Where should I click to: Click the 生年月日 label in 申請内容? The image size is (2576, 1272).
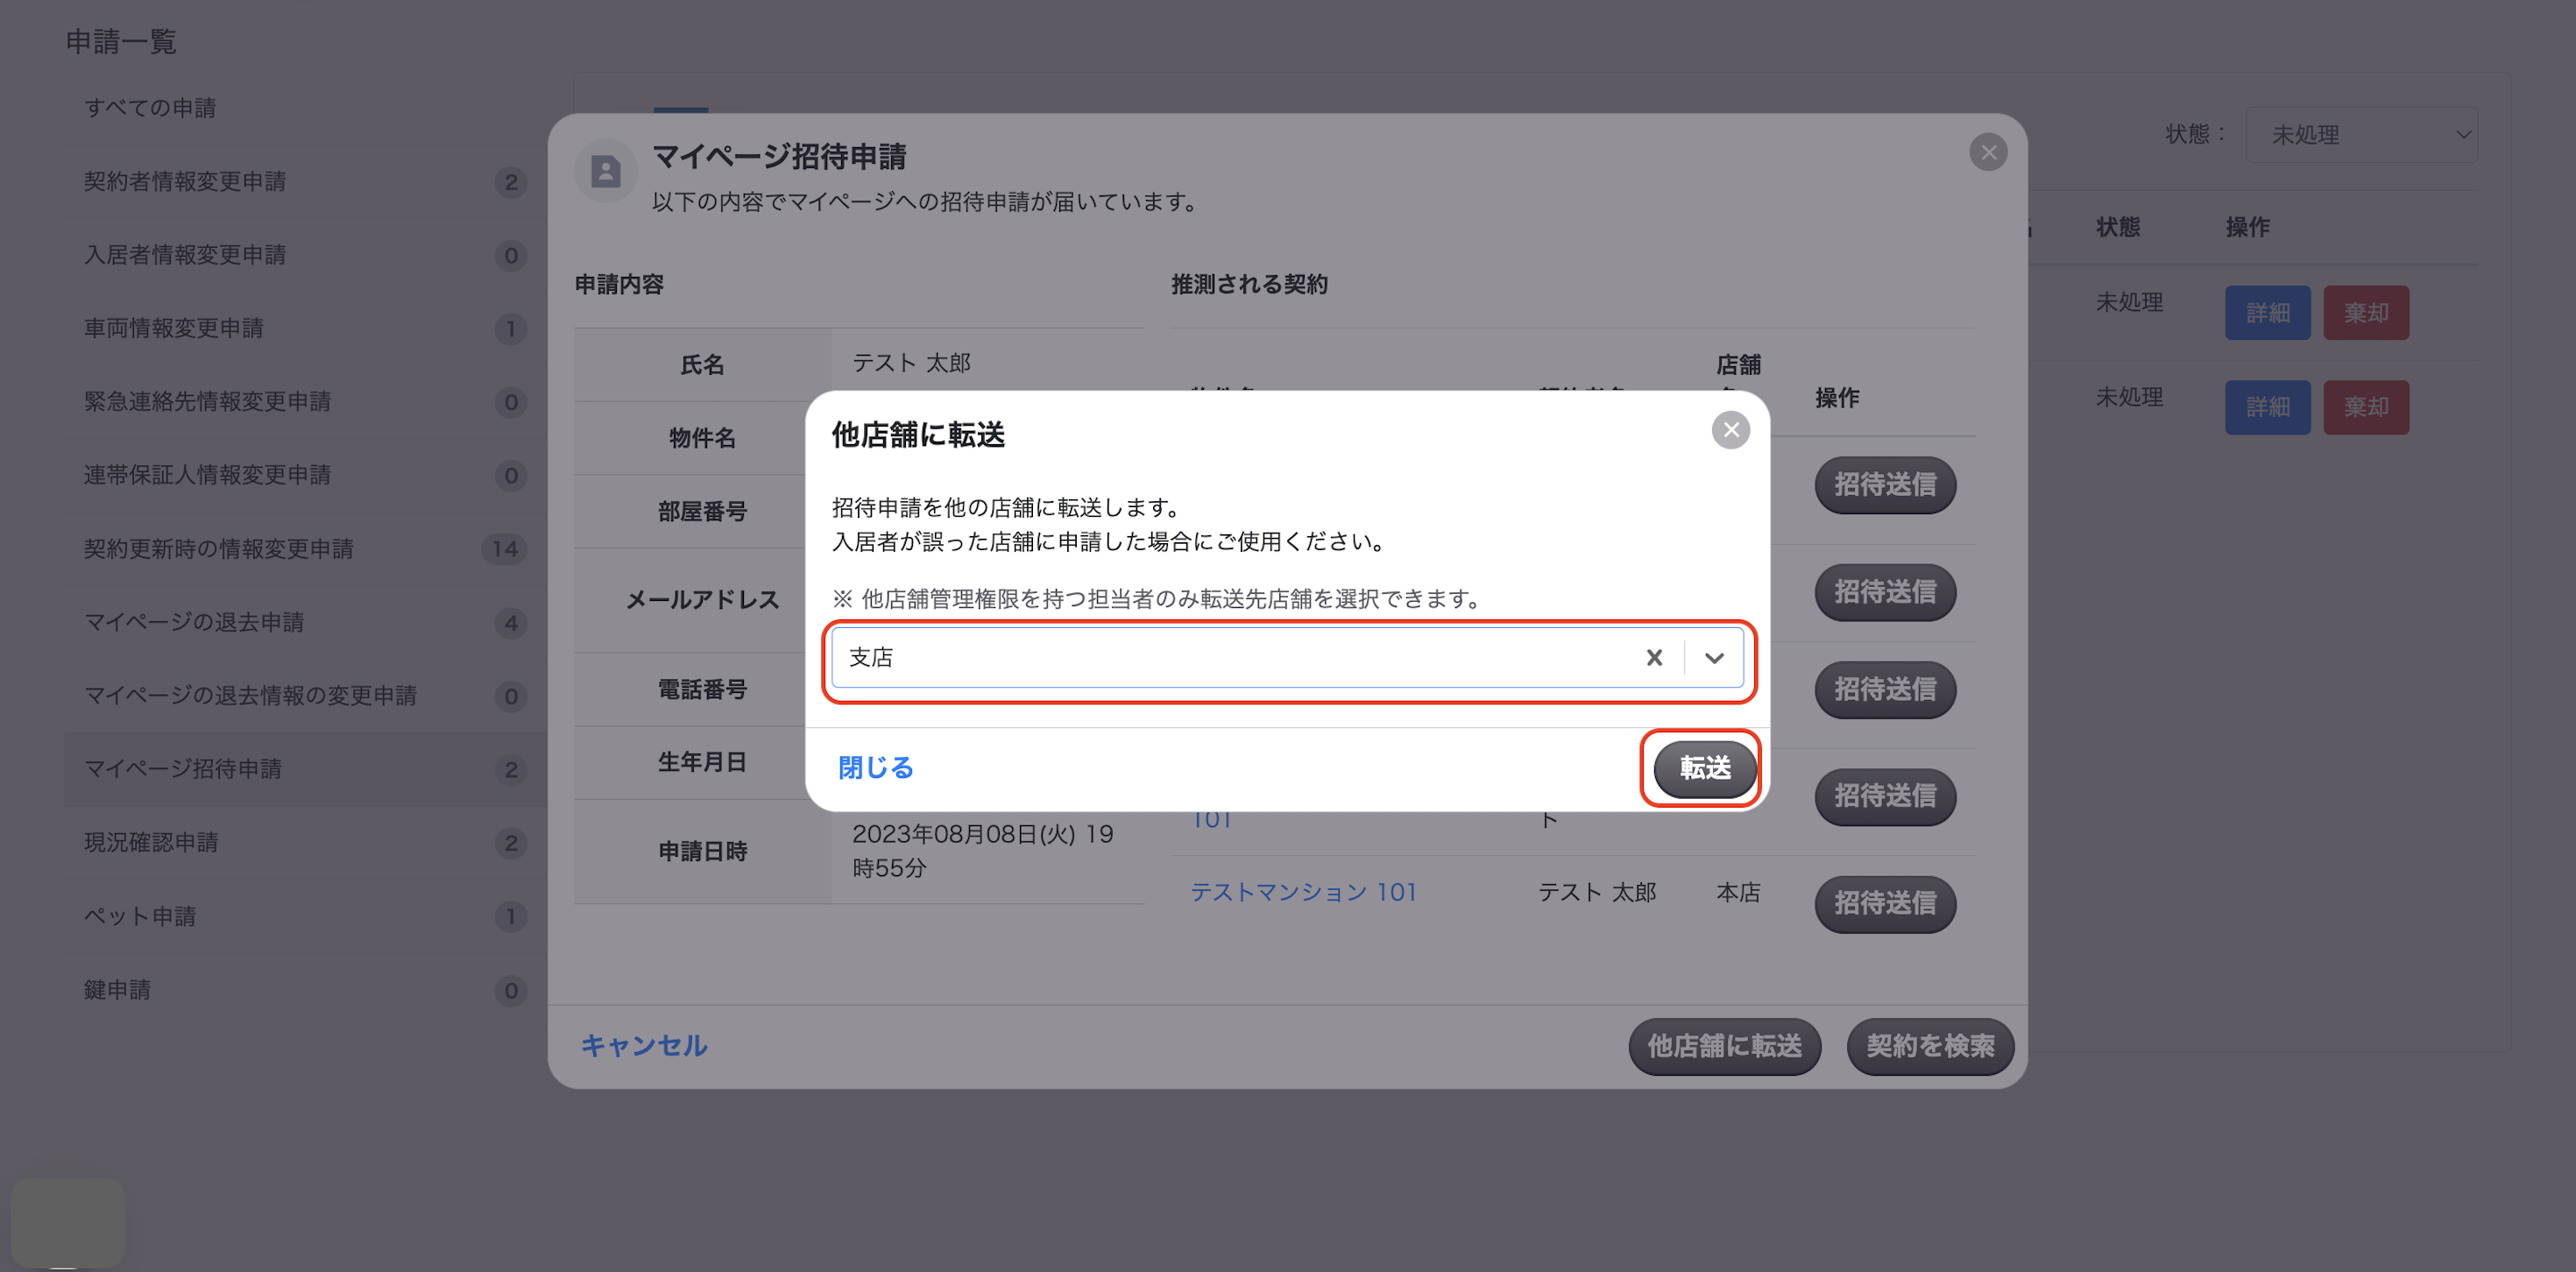(x=702, y=762)
